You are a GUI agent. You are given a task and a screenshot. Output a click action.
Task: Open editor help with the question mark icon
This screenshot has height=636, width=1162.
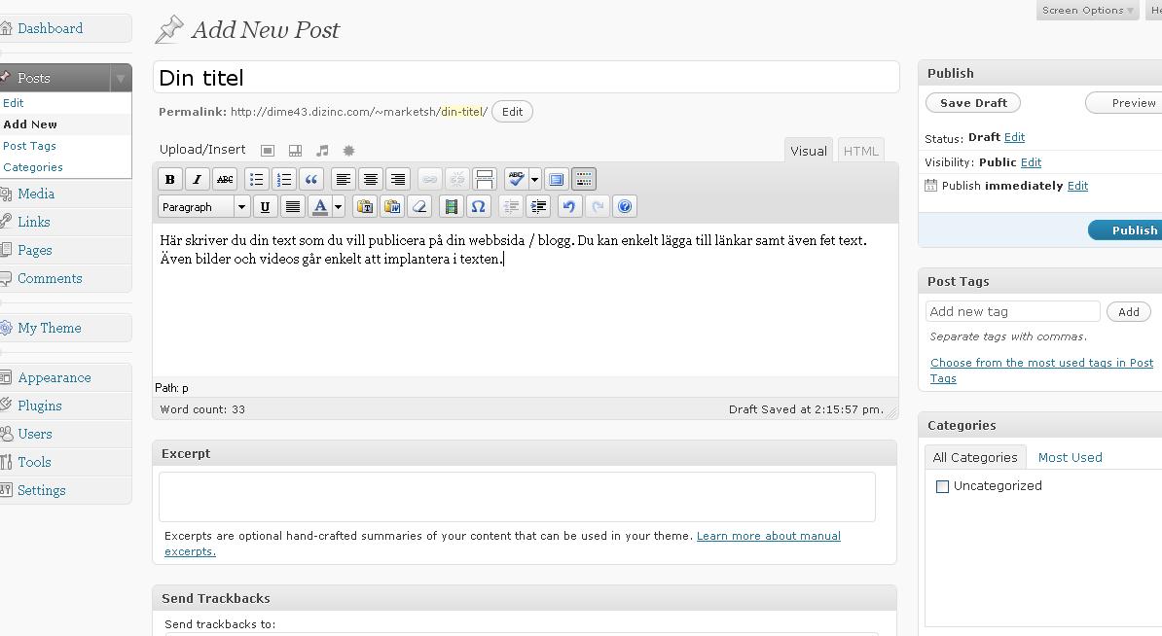click(x=625, y=206)
